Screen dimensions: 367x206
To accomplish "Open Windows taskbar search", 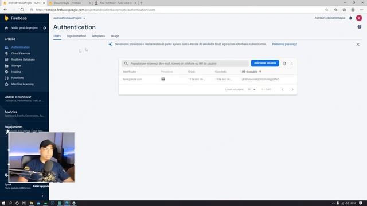I will [10, 203].
